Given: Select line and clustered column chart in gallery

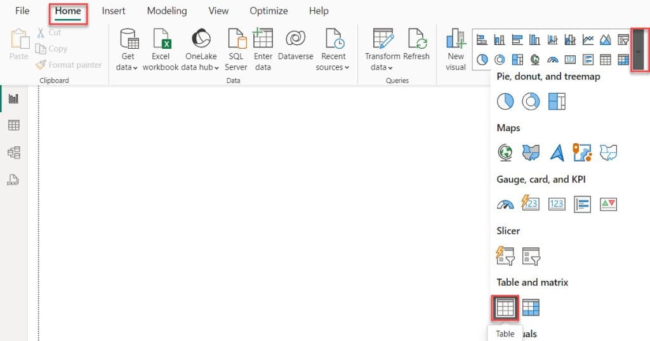Looking at the screenshot, I should (x=570, y=40).
